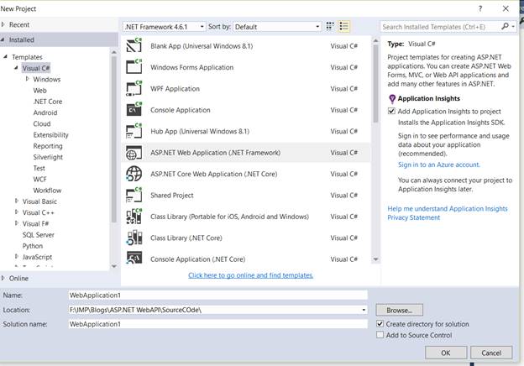Expand the Windows tree node
The image size is (524, 366).
28,79
